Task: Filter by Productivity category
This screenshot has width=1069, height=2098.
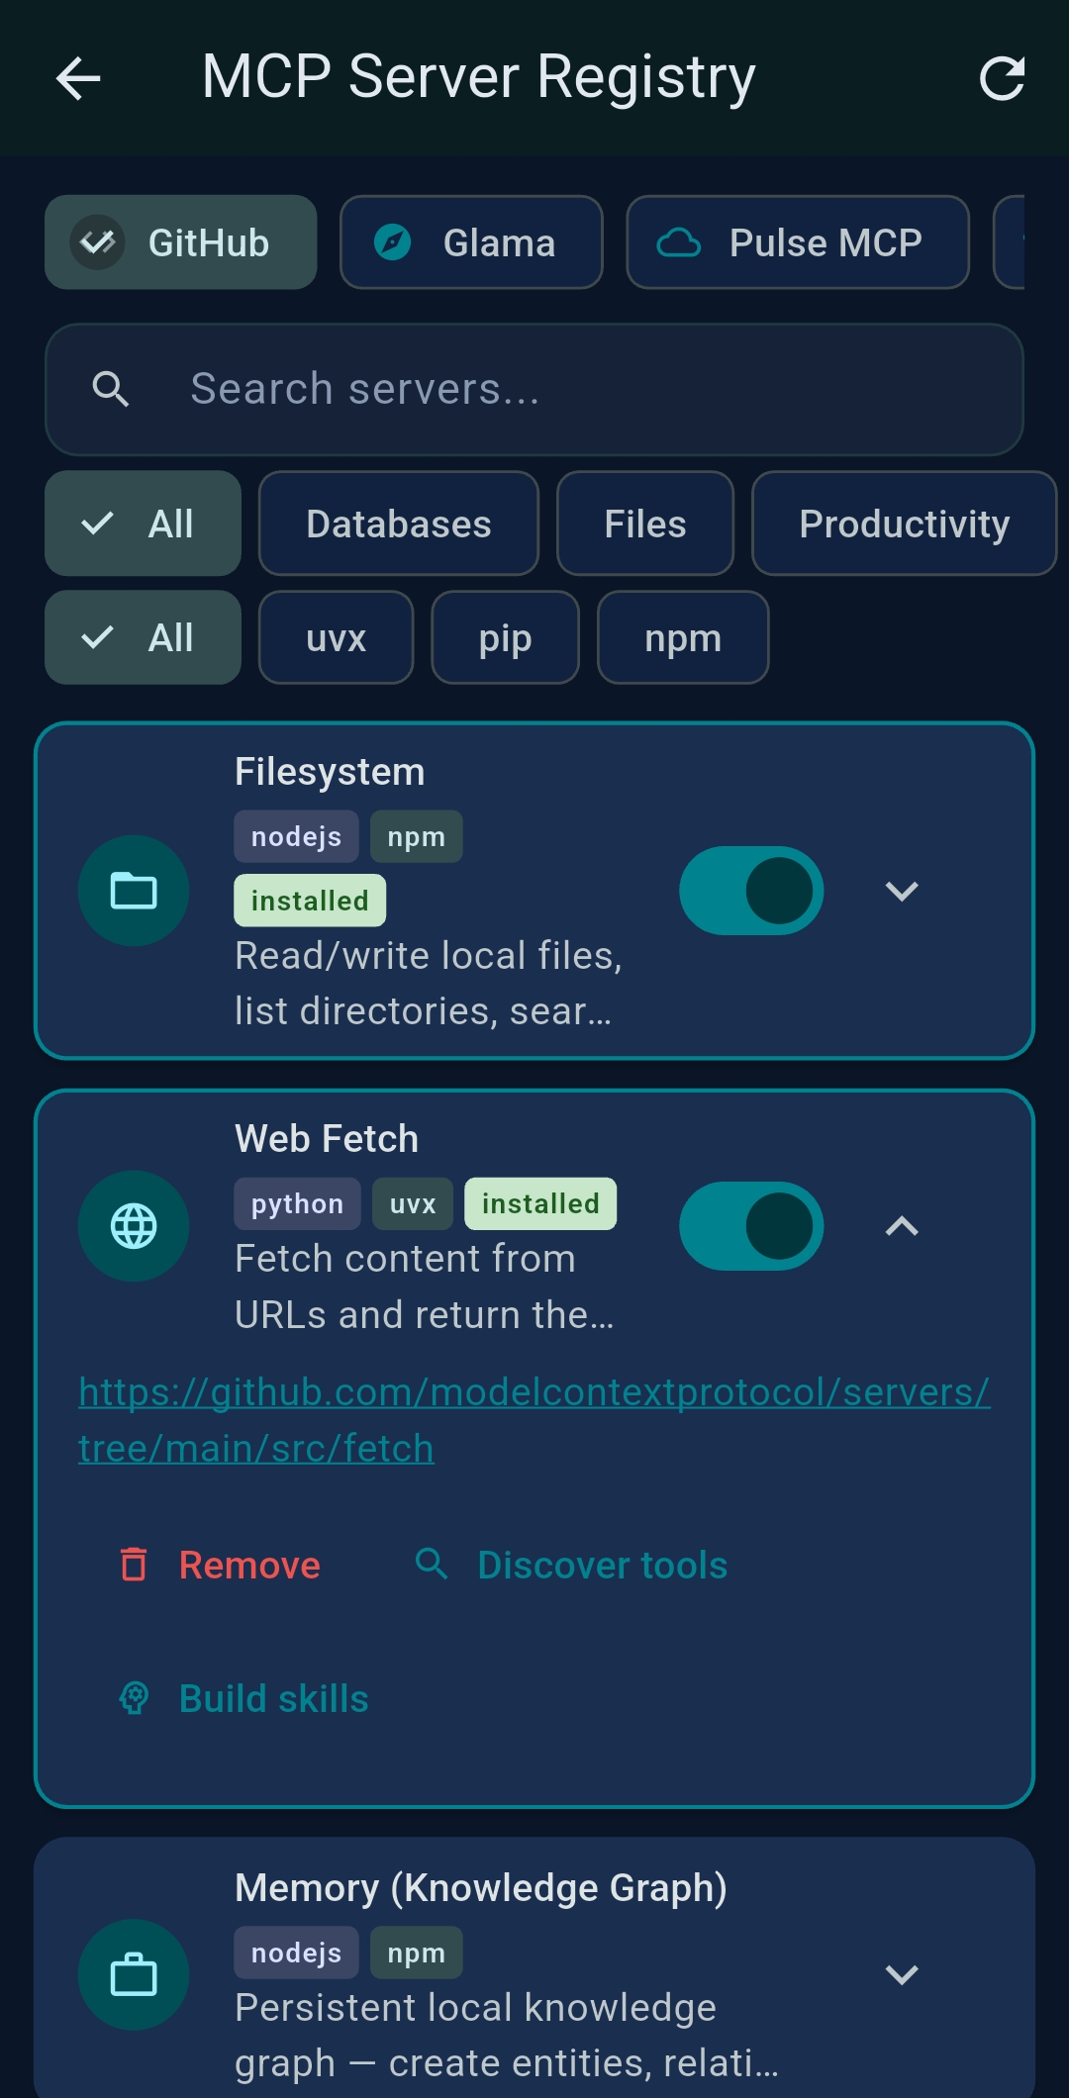Action: tap(904, 524)
